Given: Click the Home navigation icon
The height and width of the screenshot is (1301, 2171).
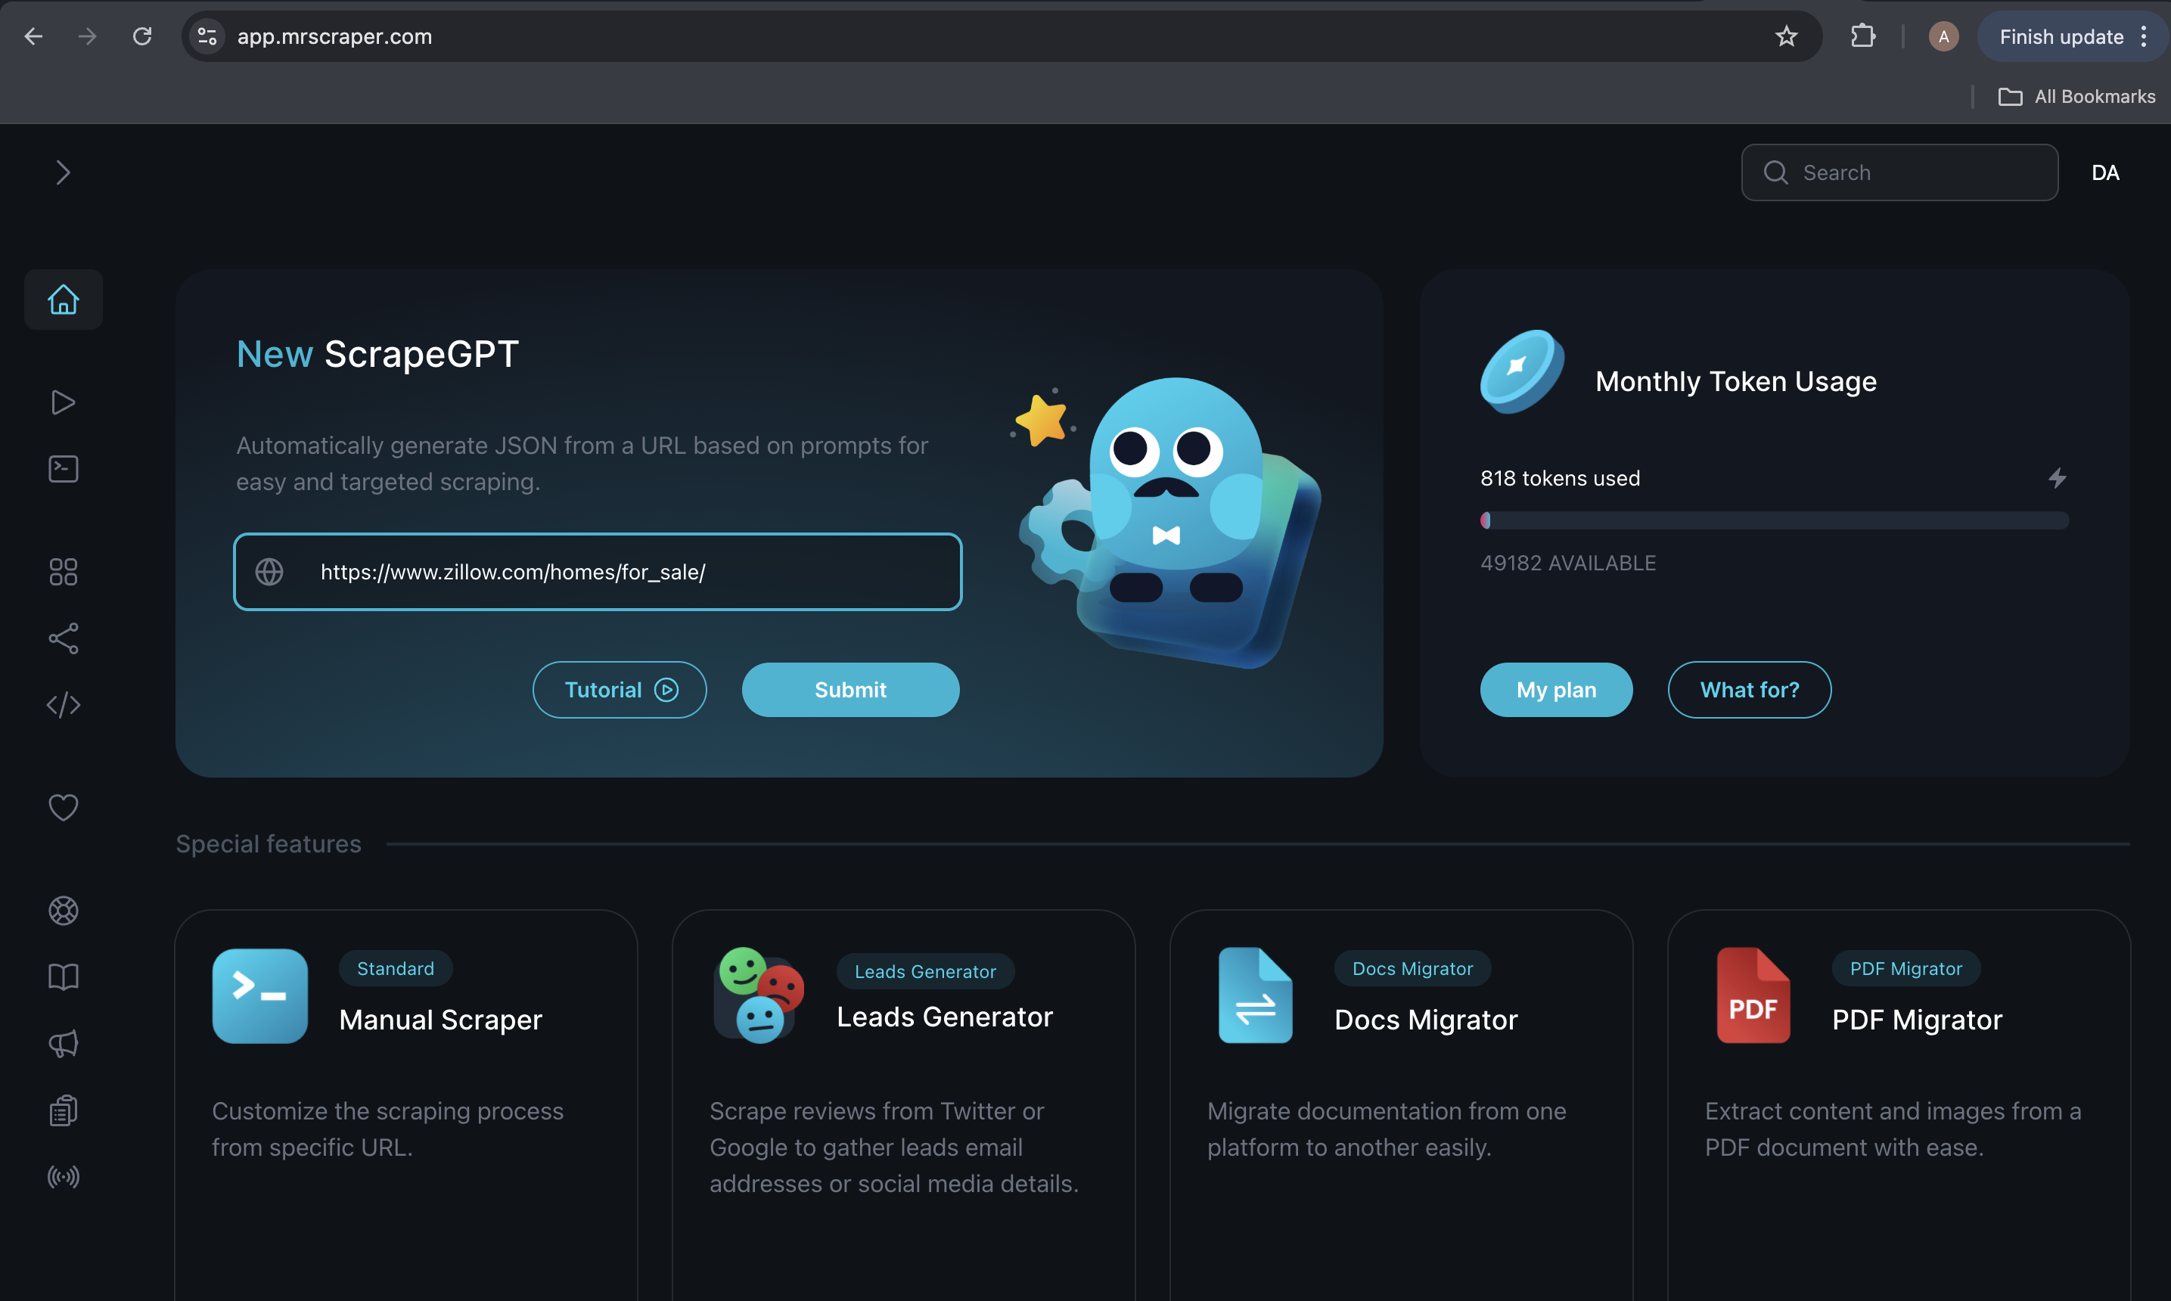Looking at the screenshot, I should click(x=62, y=297).
